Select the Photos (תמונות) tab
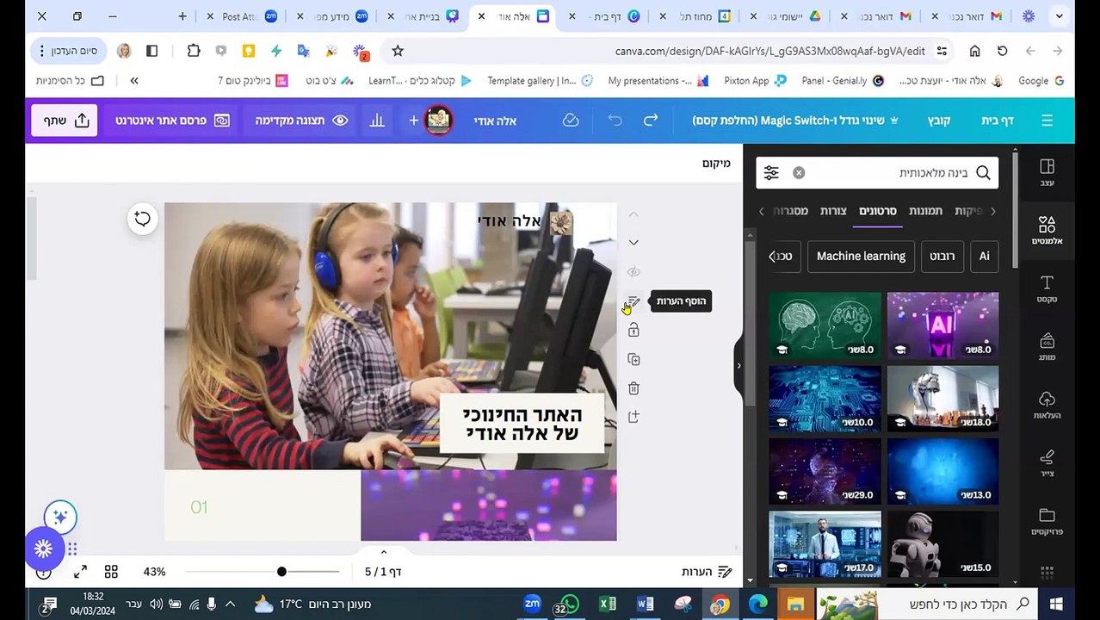 [x=925, y=211]
